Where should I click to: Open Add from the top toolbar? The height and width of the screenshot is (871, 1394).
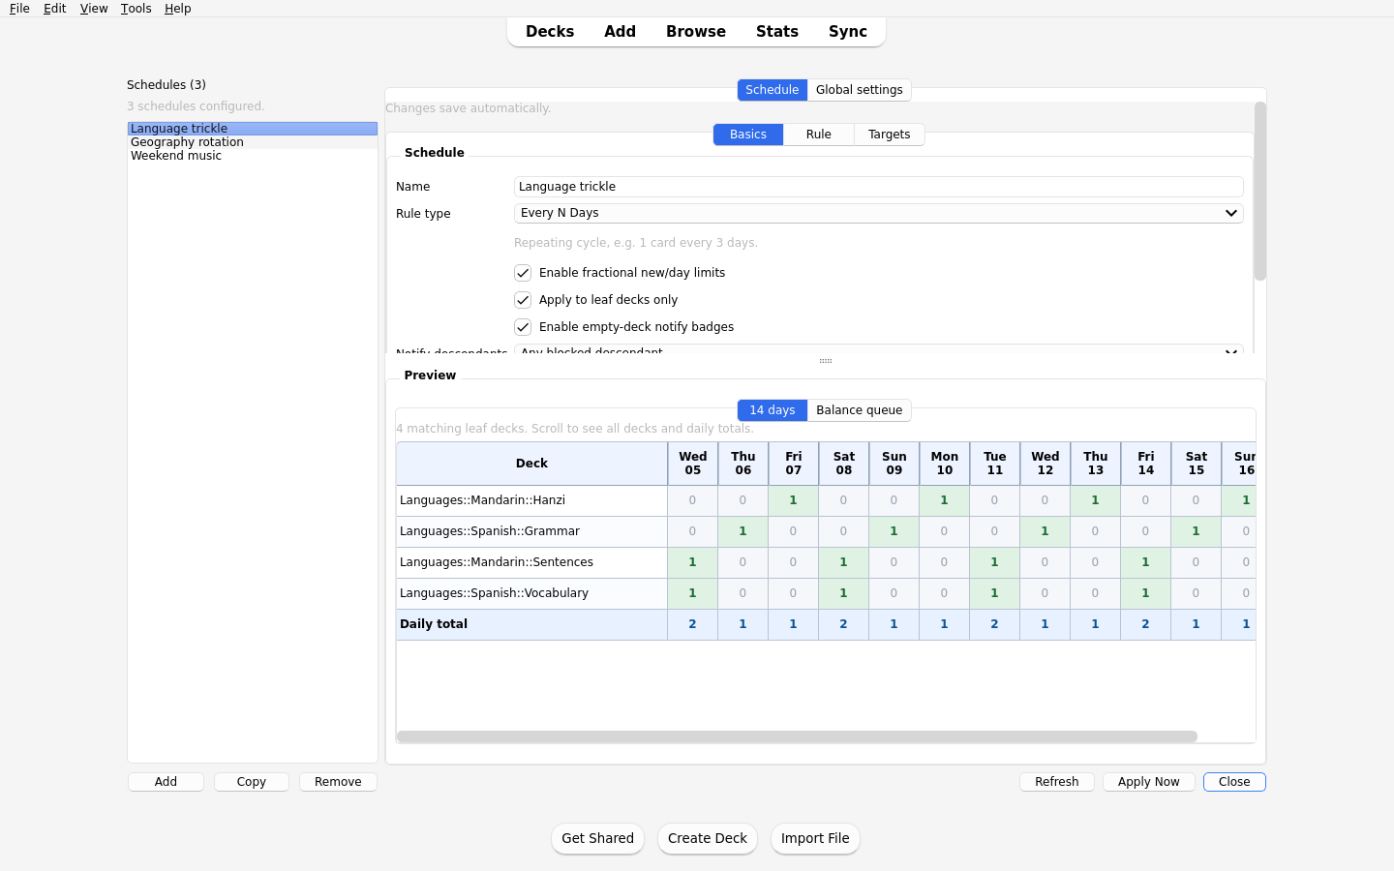click(620, 32)
